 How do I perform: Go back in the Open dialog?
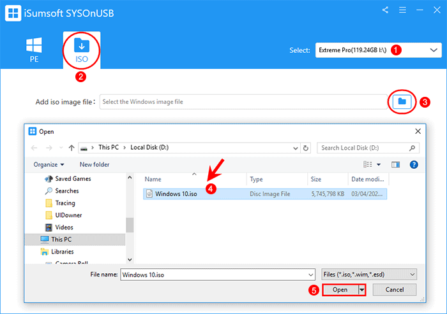tap(34, 148)
